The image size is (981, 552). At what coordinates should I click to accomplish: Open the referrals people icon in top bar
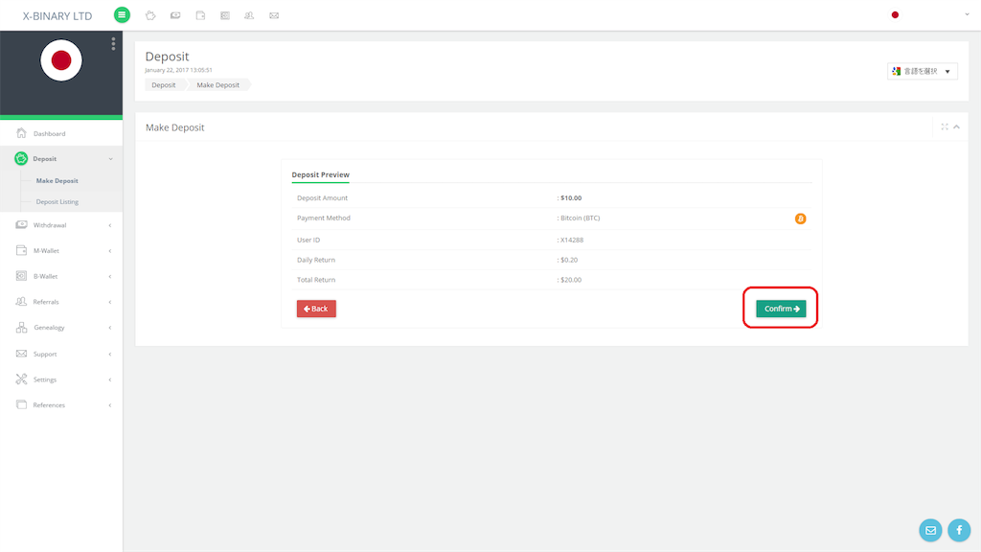tap(249, 15)
